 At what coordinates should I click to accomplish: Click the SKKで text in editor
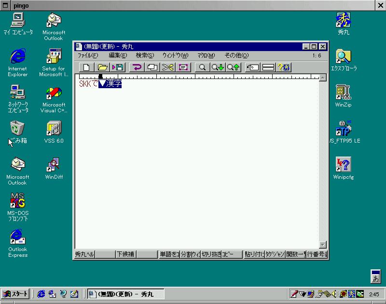coord(89,84)
